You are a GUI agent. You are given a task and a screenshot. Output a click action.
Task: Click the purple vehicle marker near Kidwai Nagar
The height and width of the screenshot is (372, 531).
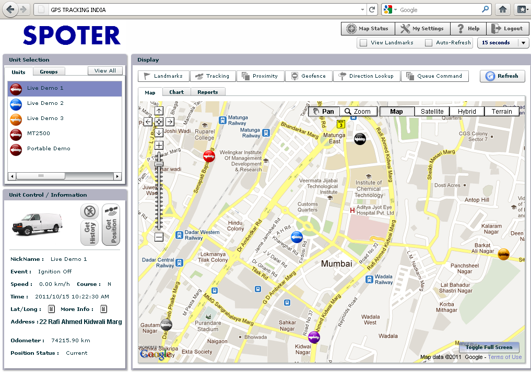314,337
